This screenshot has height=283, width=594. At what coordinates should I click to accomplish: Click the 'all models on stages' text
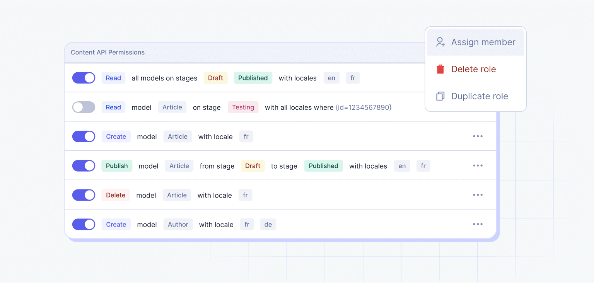tap(164, 78)
